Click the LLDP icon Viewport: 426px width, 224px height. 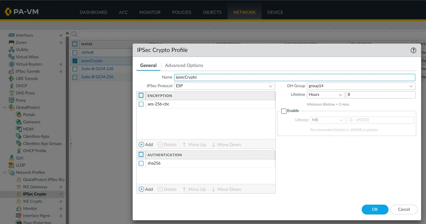[x=12, y=165]
